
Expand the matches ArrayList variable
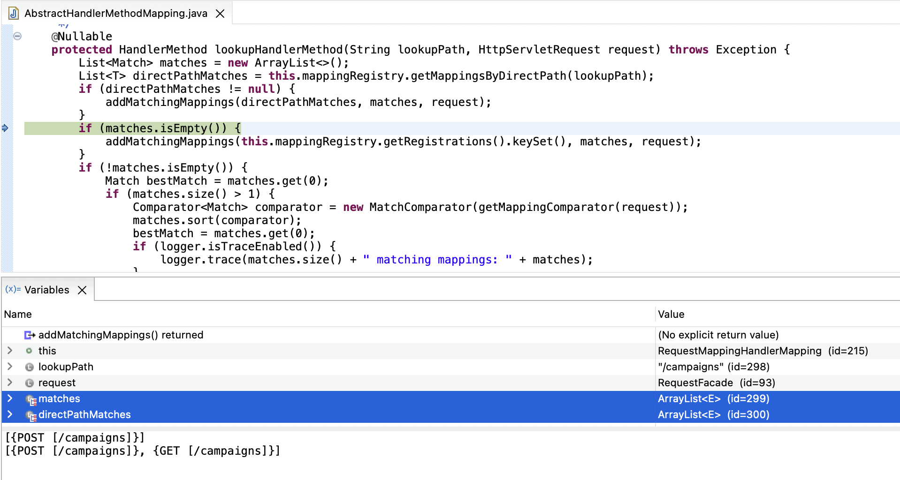tap(10, 398)
